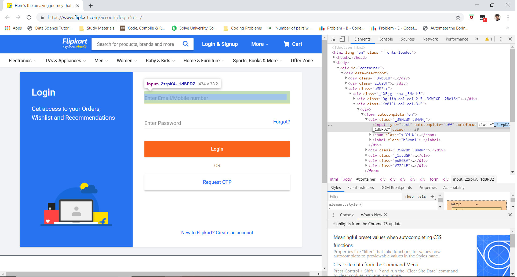517x277 pixels.
Task: Open Chrome's three-dot menu
Action: coord(508,17)
